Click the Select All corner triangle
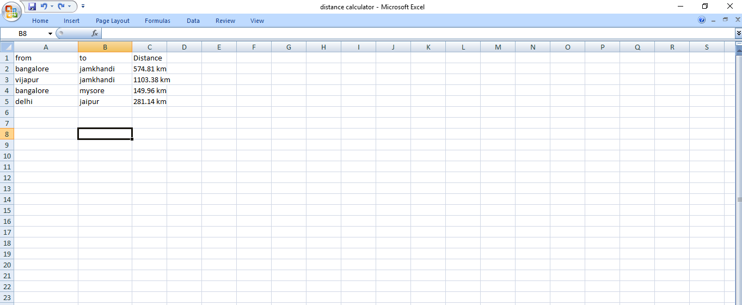The height and width of the screenshot is (305, 742). (7, 47)
